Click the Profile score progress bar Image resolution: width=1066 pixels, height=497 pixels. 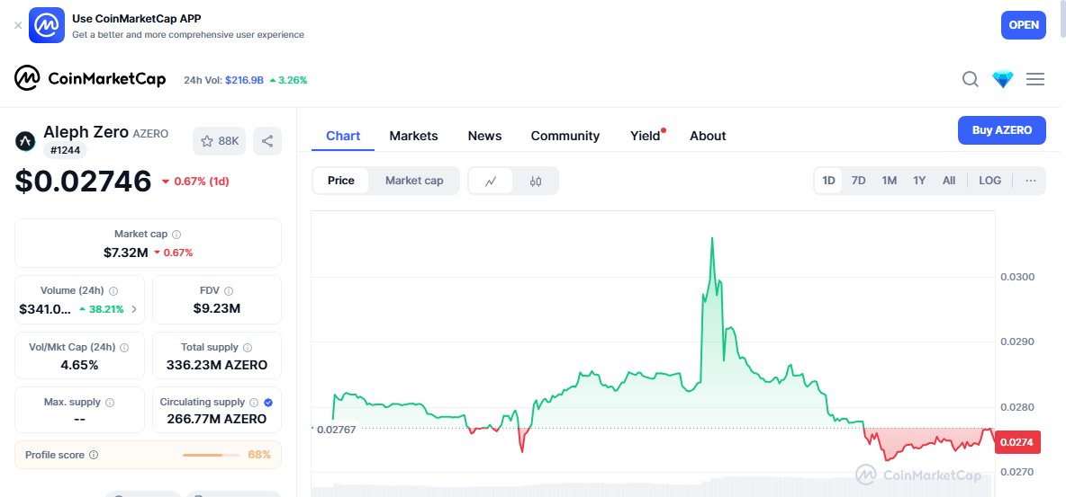(x=212, y=455)
